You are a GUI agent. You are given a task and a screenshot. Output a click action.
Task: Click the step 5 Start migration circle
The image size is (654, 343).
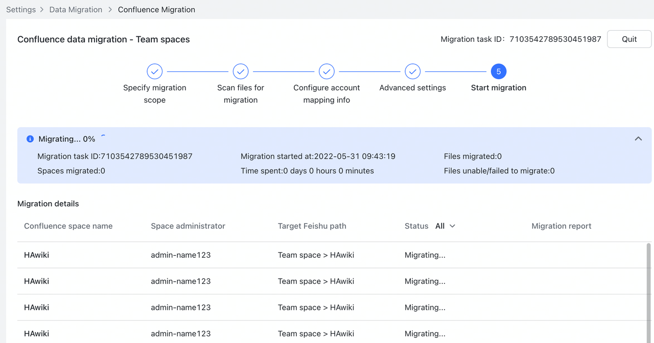click(499, 71)
